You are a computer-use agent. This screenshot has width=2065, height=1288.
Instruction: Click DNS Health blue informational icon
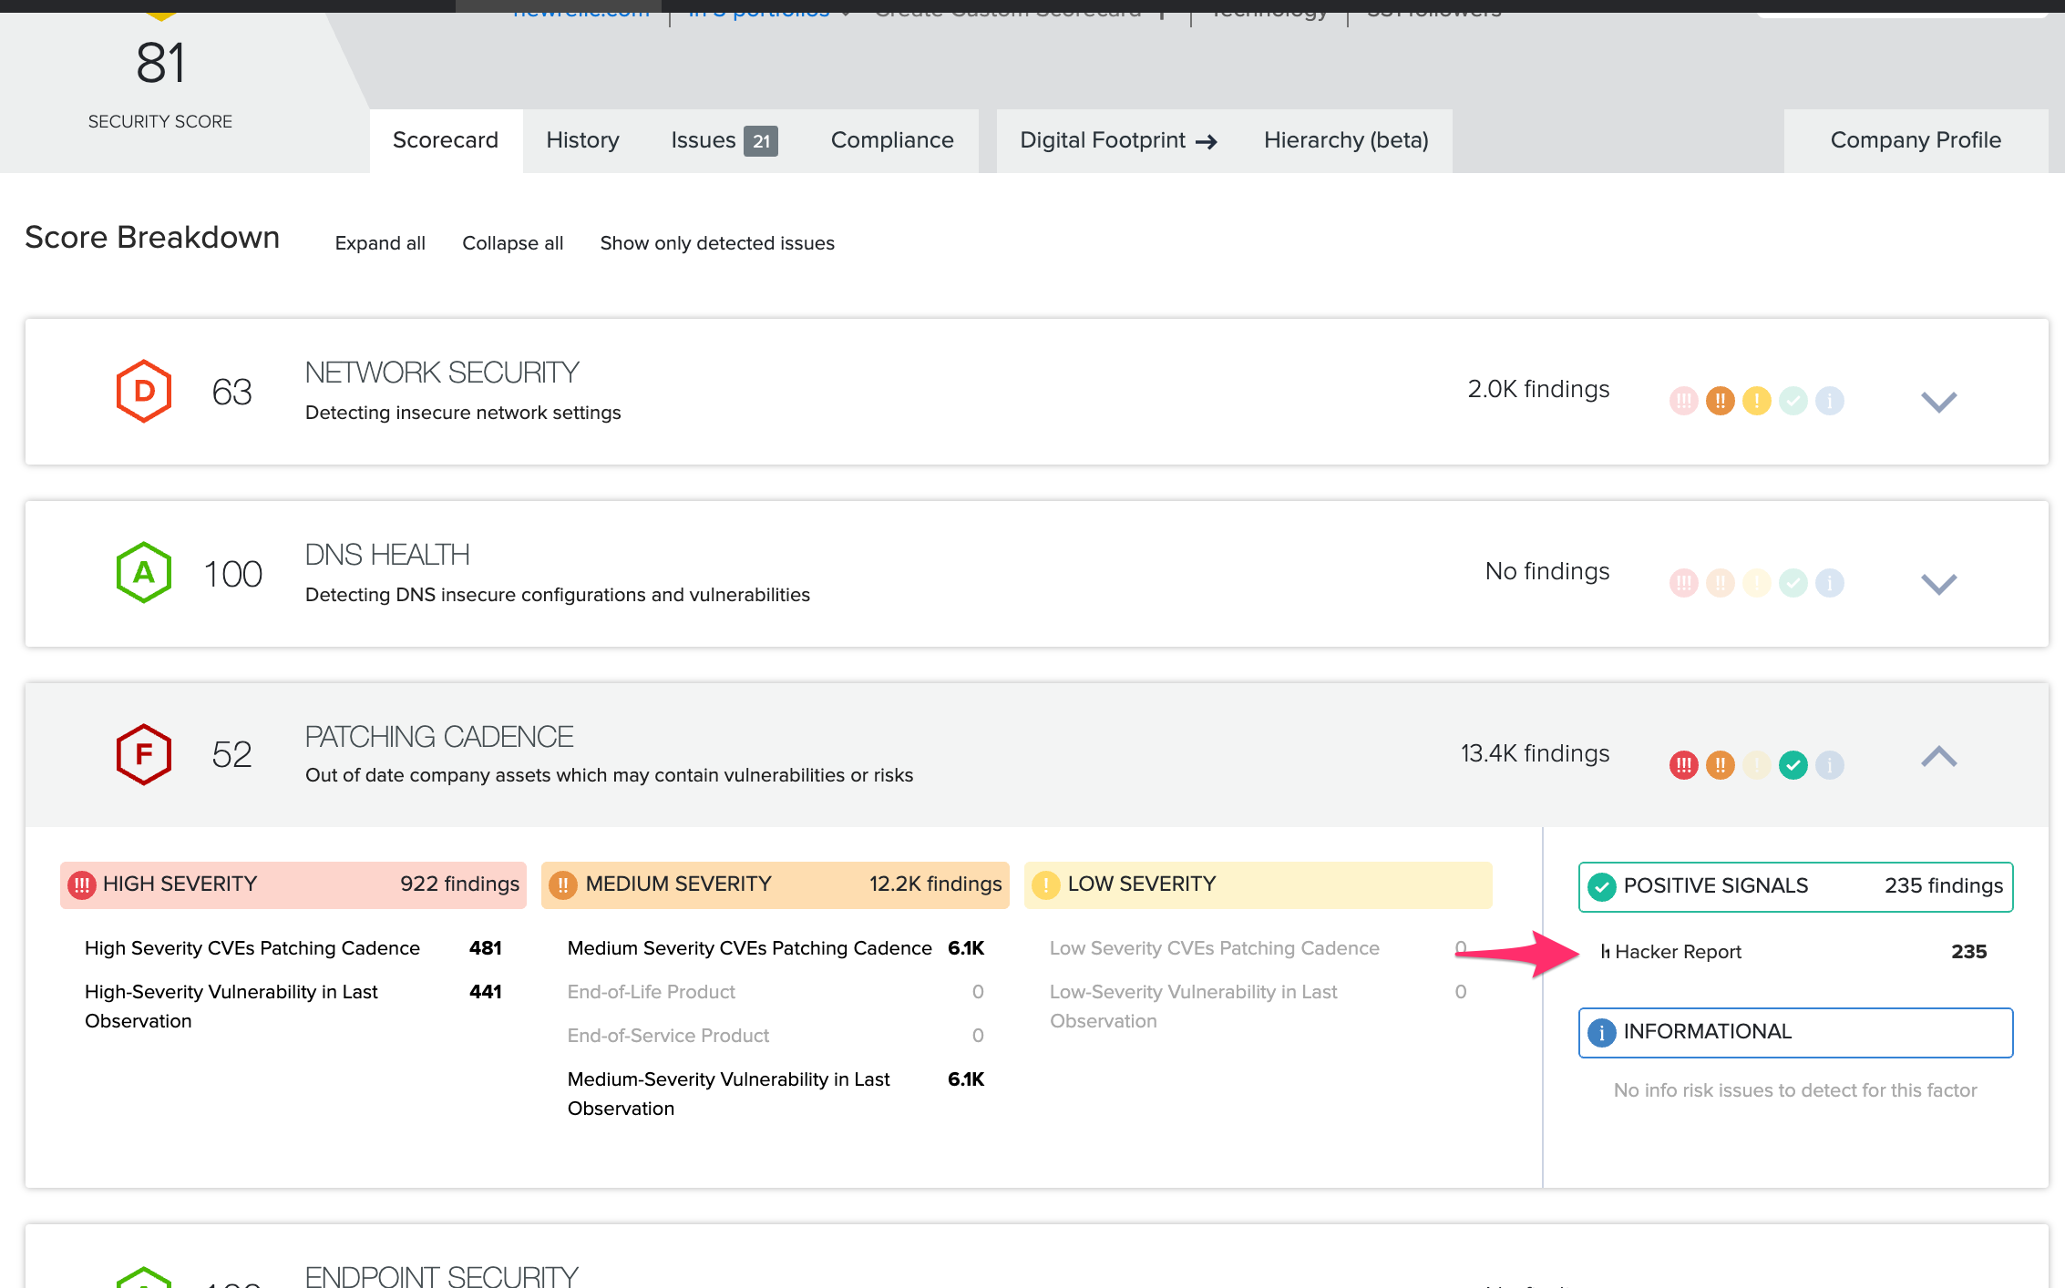[x=1829, y=583]
